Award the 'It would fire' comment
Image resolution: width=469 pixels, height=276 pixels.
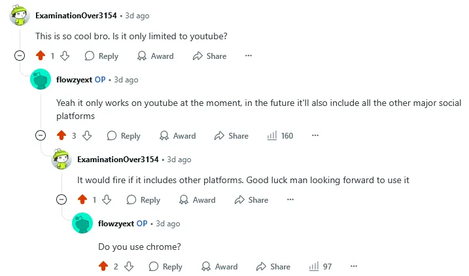click(x=198, y=199)
